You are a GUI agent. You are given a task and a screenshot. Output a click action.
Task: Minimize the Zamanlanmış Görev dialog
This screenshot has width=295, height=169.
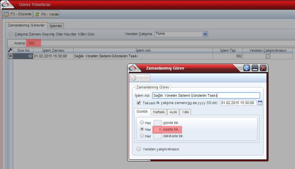pos(255,68)
